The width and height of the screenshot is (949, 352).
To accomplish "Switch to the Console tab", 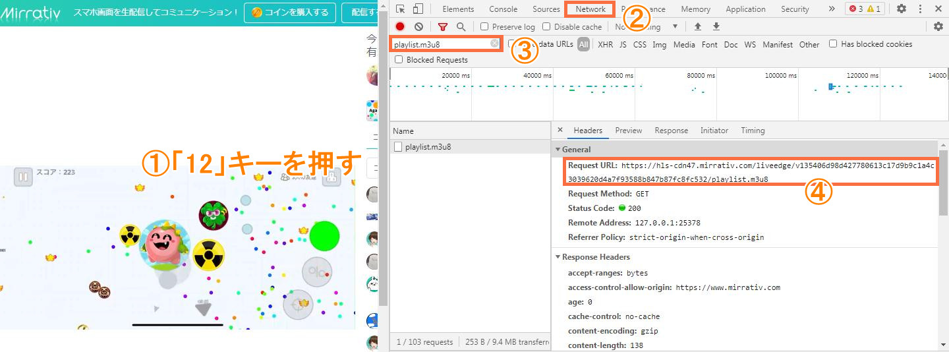I will pyautogui.click(x=503, y=9).
